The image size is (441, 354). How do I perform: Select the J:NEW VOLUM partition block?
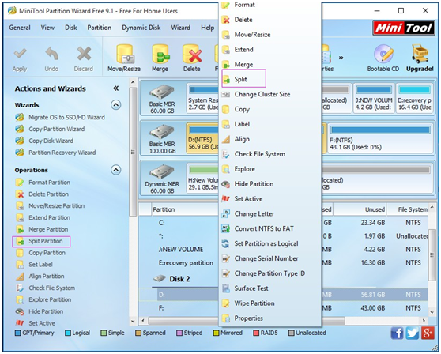374,98
